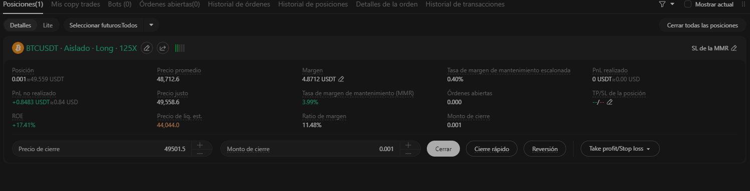Viewport: 750px width, 191px height.
Task: Expand Seleccionar futuros dropdown arrow
Action: point(151,25)
